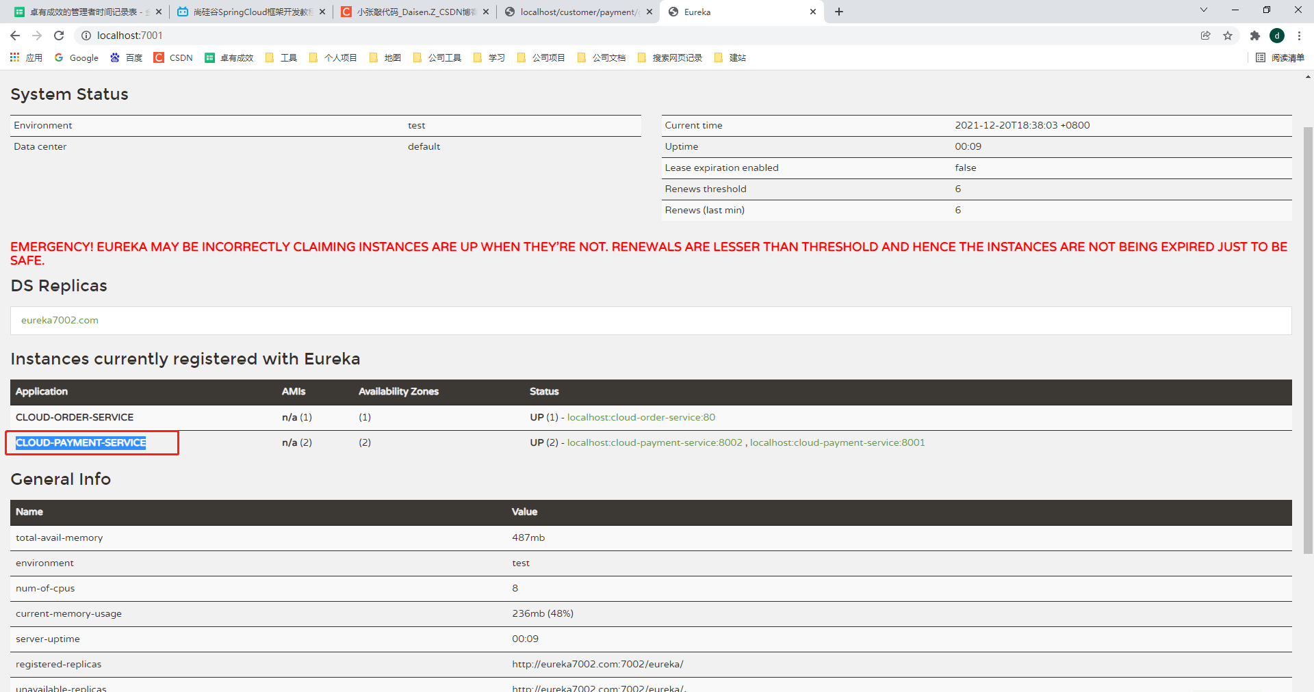Screen dimensions: 1314x692
Task: Click the CLOUD-ORDER-SERVICE application name
Action: 75,417
